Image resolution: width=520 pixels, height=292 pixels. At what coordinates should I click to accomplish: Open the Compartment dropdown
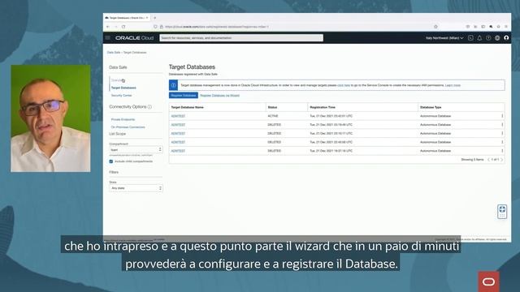coord(136,149)
